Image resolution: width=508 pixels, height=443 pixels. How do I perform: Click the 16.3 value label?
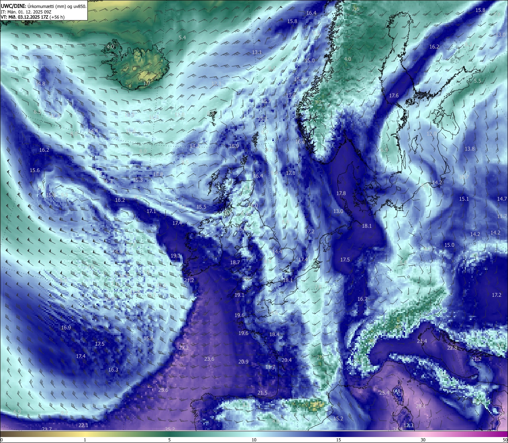coord(113,369)
